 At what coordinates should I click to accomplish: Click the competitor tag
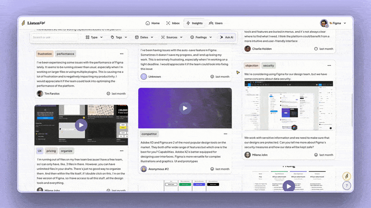pyautogui.click(x=149, y=134)
